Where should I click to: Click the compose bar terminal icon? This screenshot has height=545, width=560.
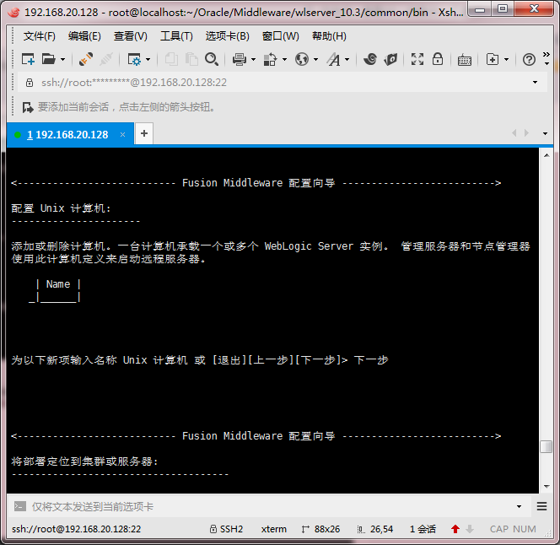click(19, 506)
